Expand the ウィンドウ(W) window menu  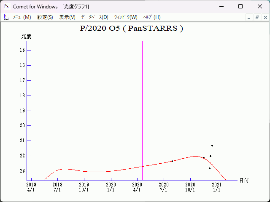[x=126, y=17]
